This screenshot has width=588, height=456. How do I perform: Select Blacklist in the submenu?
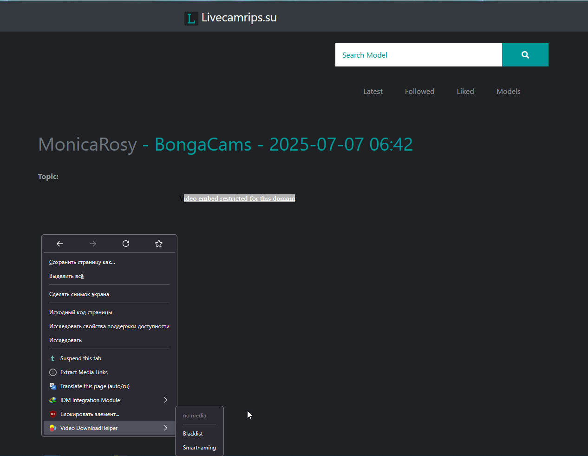(x=199, y=434)
